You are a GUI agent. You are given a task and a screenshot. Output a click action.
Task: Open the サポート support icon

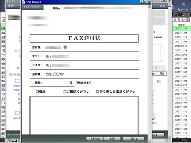point(183,5)
